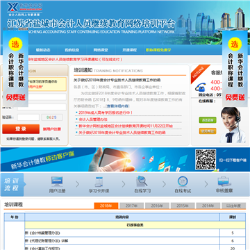The height and width of the screenshot is (250, 250).
Task: Click the 培训通知 section heading
Action: tap(83, 70)
